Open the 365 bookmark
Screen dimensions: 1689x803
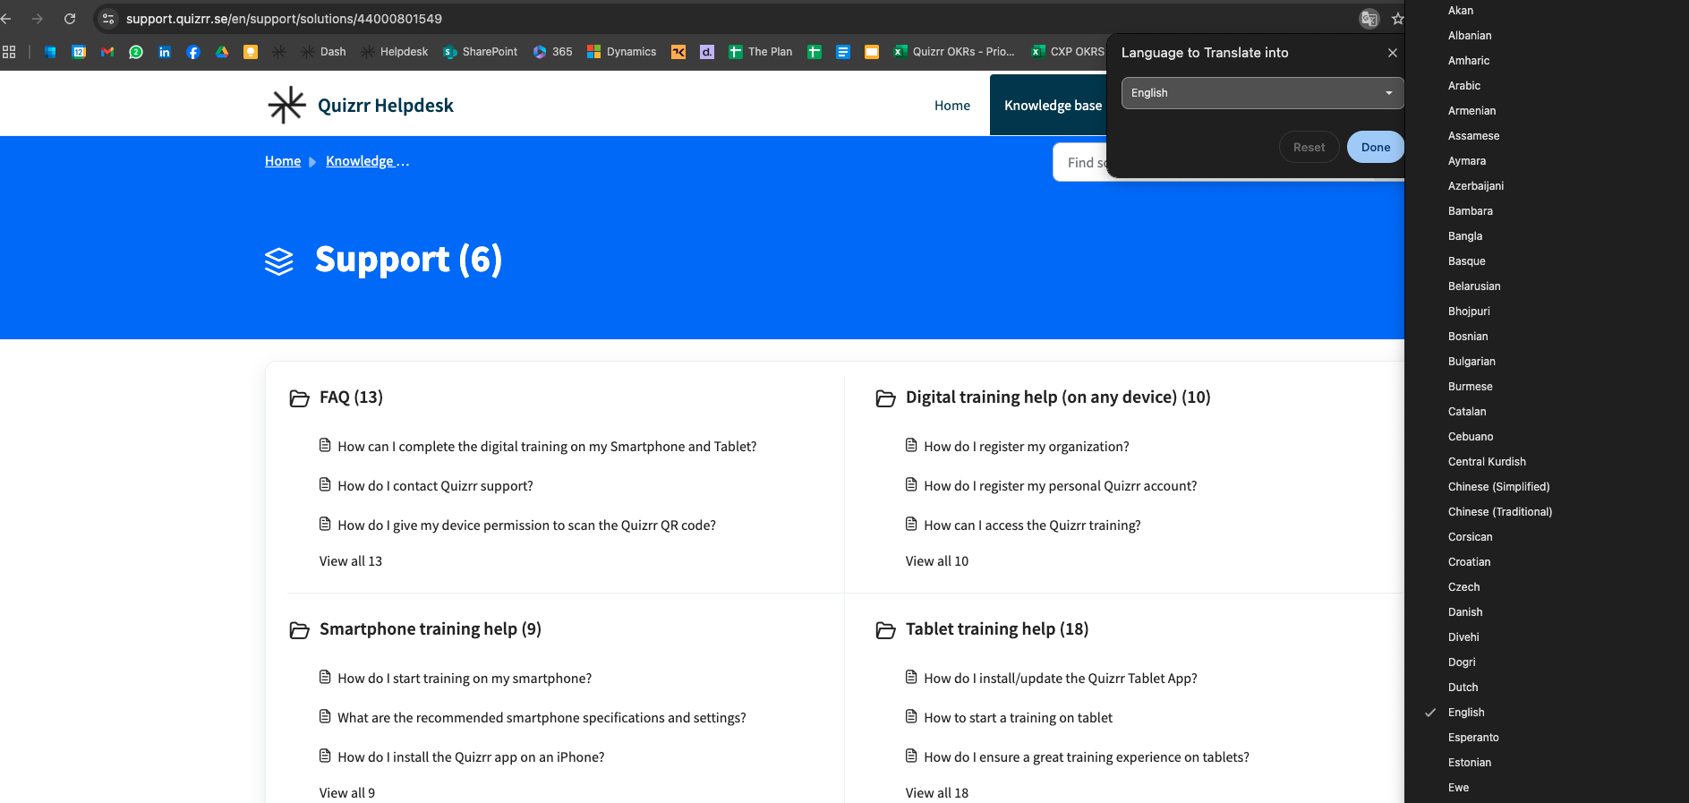(x=553, y=52)
